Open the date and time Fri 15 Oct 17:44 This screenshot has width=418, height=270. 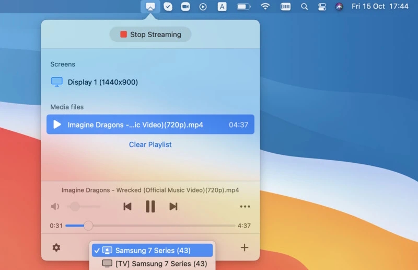[x=380, y=6]
